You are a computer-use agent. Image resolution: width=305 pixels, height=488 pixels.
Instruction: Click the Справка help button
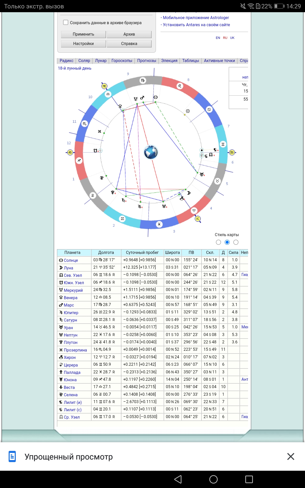click(129, 44)
